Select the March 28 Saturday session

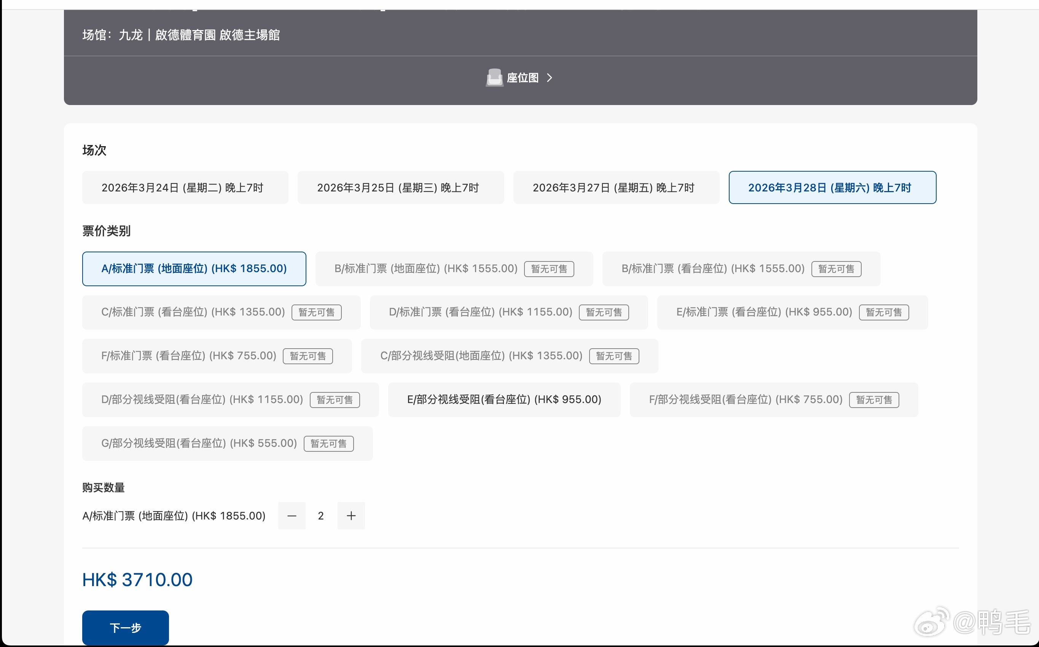tap(832, 187)
